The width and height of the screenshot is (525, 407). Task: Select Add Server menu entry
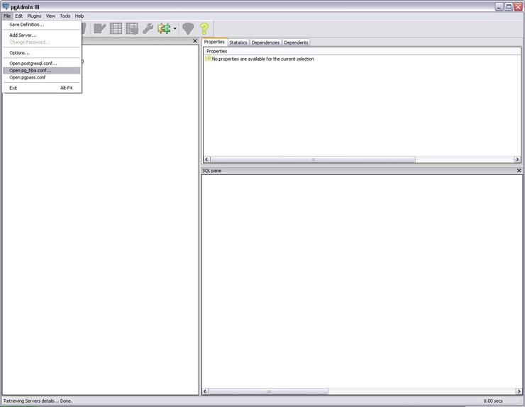tap(42, 35)
